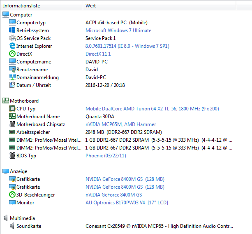
Task: Click the value Service Pack 1
Action: 100,38
